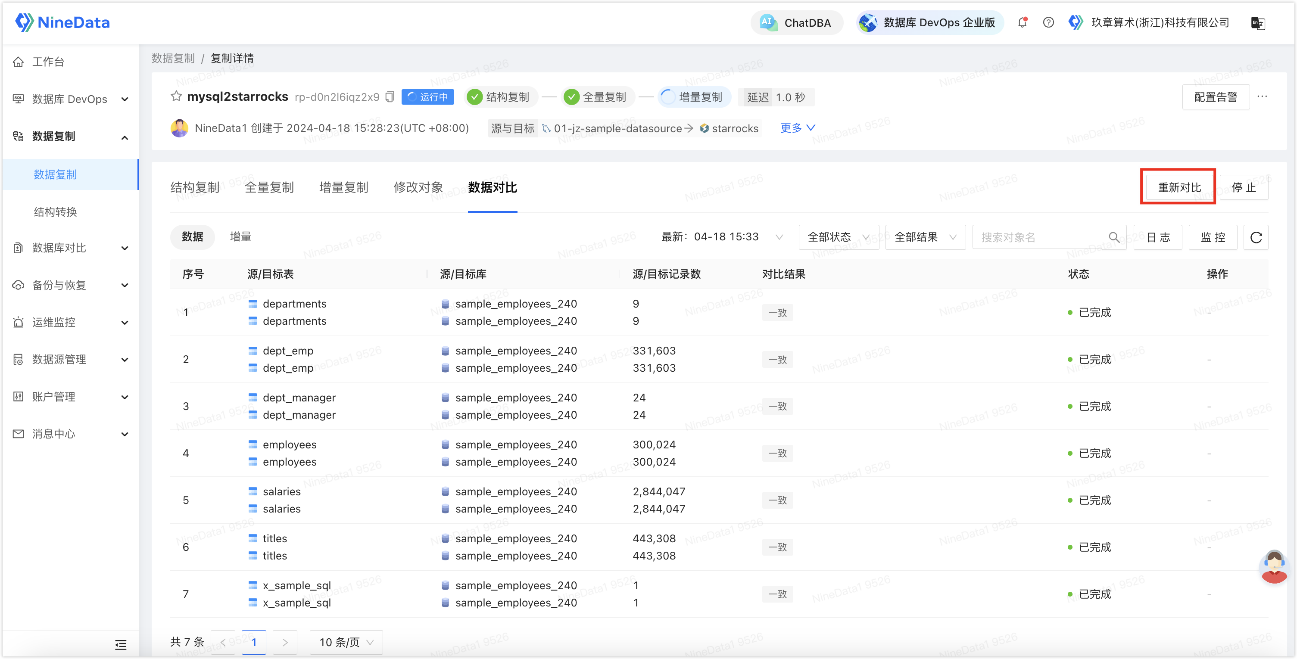Expand the 数据源管理 sidebar menu
The image size is (1297, 659).
point(71,360)
